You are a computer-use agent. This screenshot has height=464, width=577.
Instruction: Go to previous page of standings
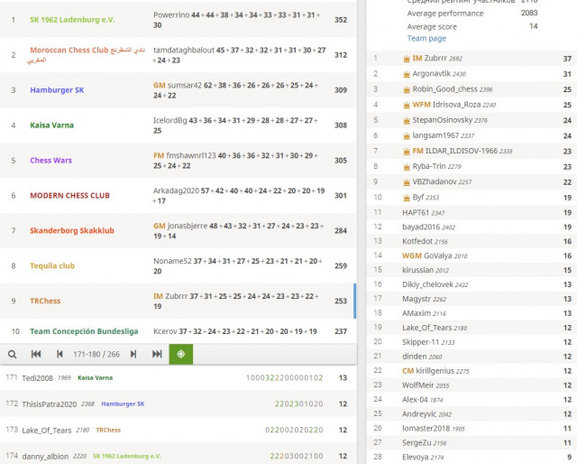[x=60, y=354]
